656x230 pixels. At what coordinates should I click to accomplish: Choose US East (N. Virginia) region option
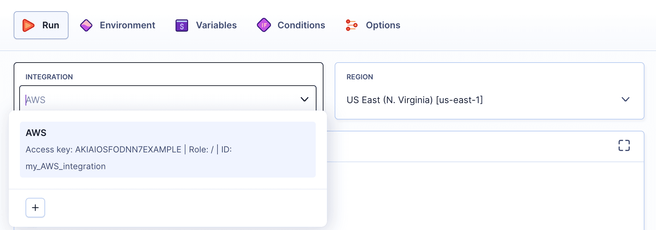tap(415, 100)
